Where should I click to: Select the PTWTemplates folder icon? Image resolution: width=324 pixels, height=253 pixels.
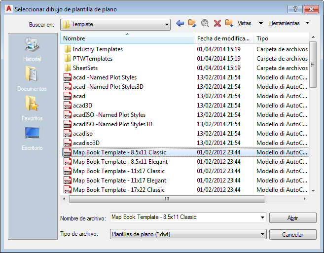pyautogui.click(x=68, y=59)
